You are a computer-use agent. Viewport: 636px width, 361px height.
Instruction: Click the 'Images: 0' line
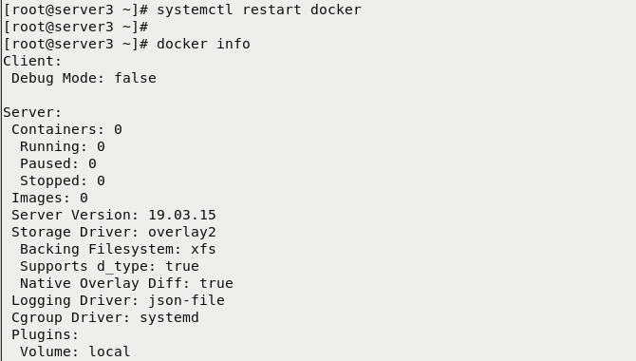click(x=50, y=198)
